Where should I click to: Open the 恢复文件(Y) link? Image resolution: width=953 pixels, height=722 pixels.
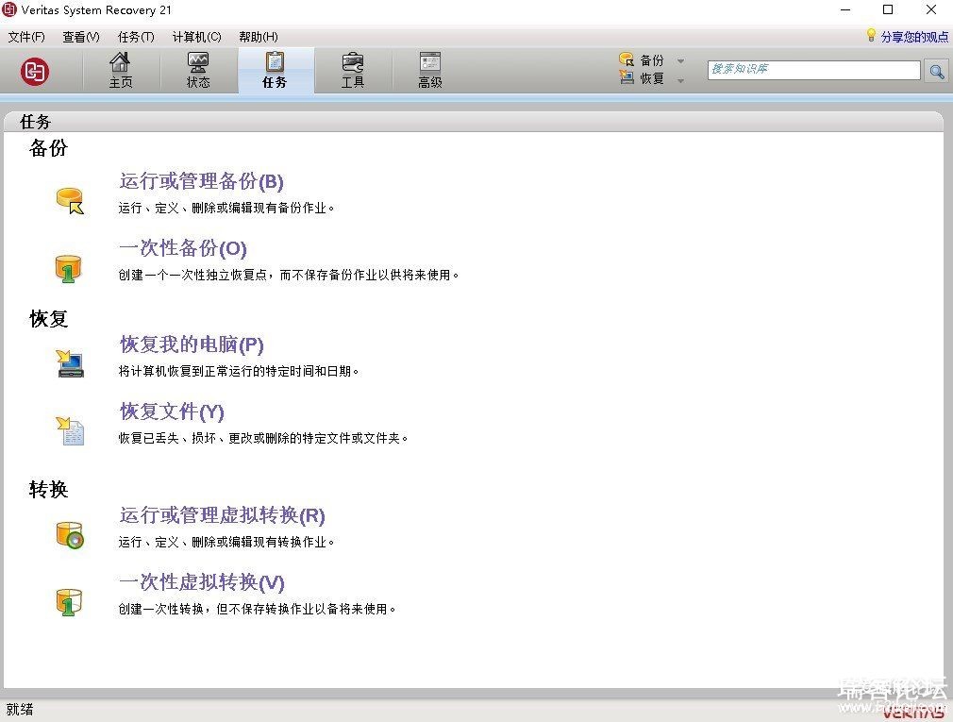pos(172,411)
